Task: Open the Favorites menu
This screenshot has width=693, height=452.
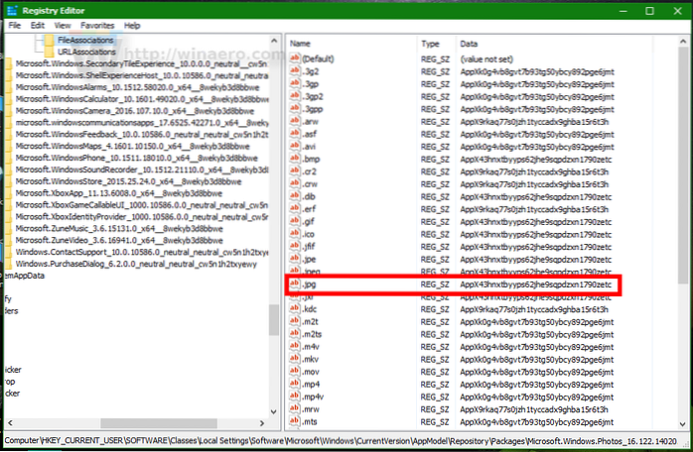Action: pyautogui.click(x=98, y=24)
